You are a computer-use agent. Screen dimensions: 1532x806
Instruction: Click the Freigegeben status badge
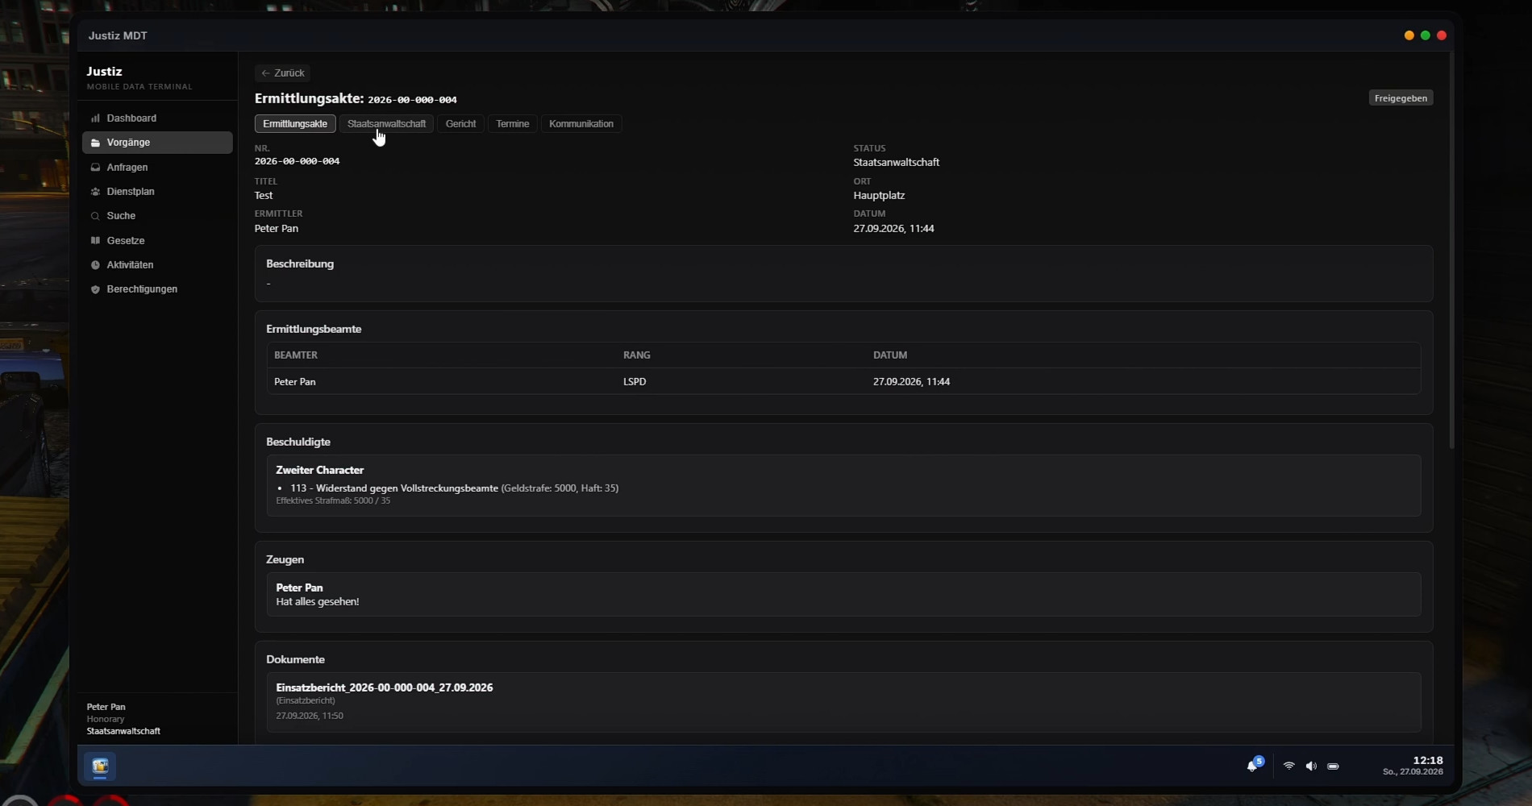[1401, 98]
